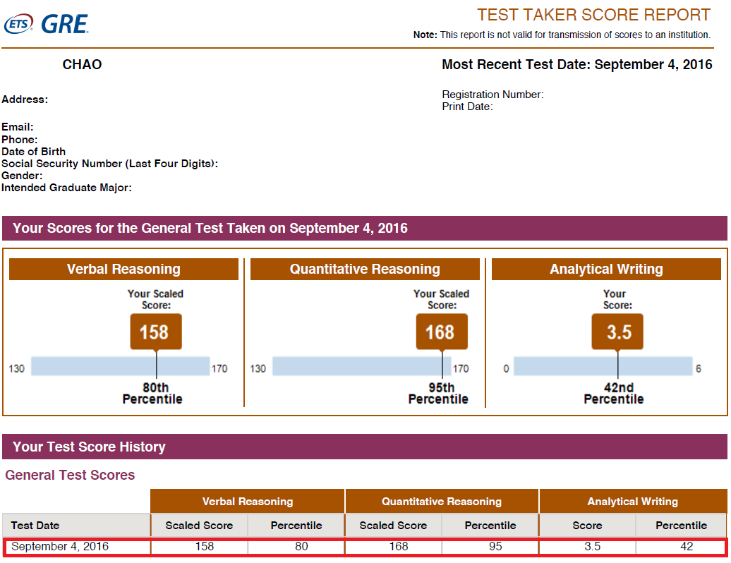The height and width of the screenshot is (563, 731).
Task: Click the report validity note text
Action: [562, 35]
